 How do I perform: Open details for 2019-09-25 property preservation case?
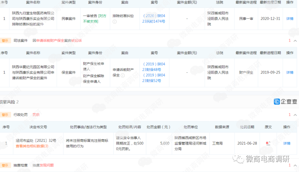click(x=290, y=73)
